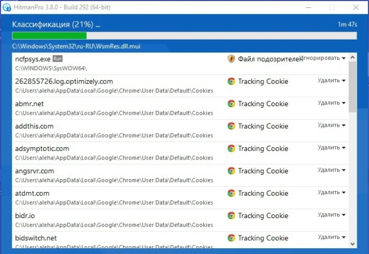
Task: Open Удалить dropdown for angsrvr.com
Action: point(332,170)
